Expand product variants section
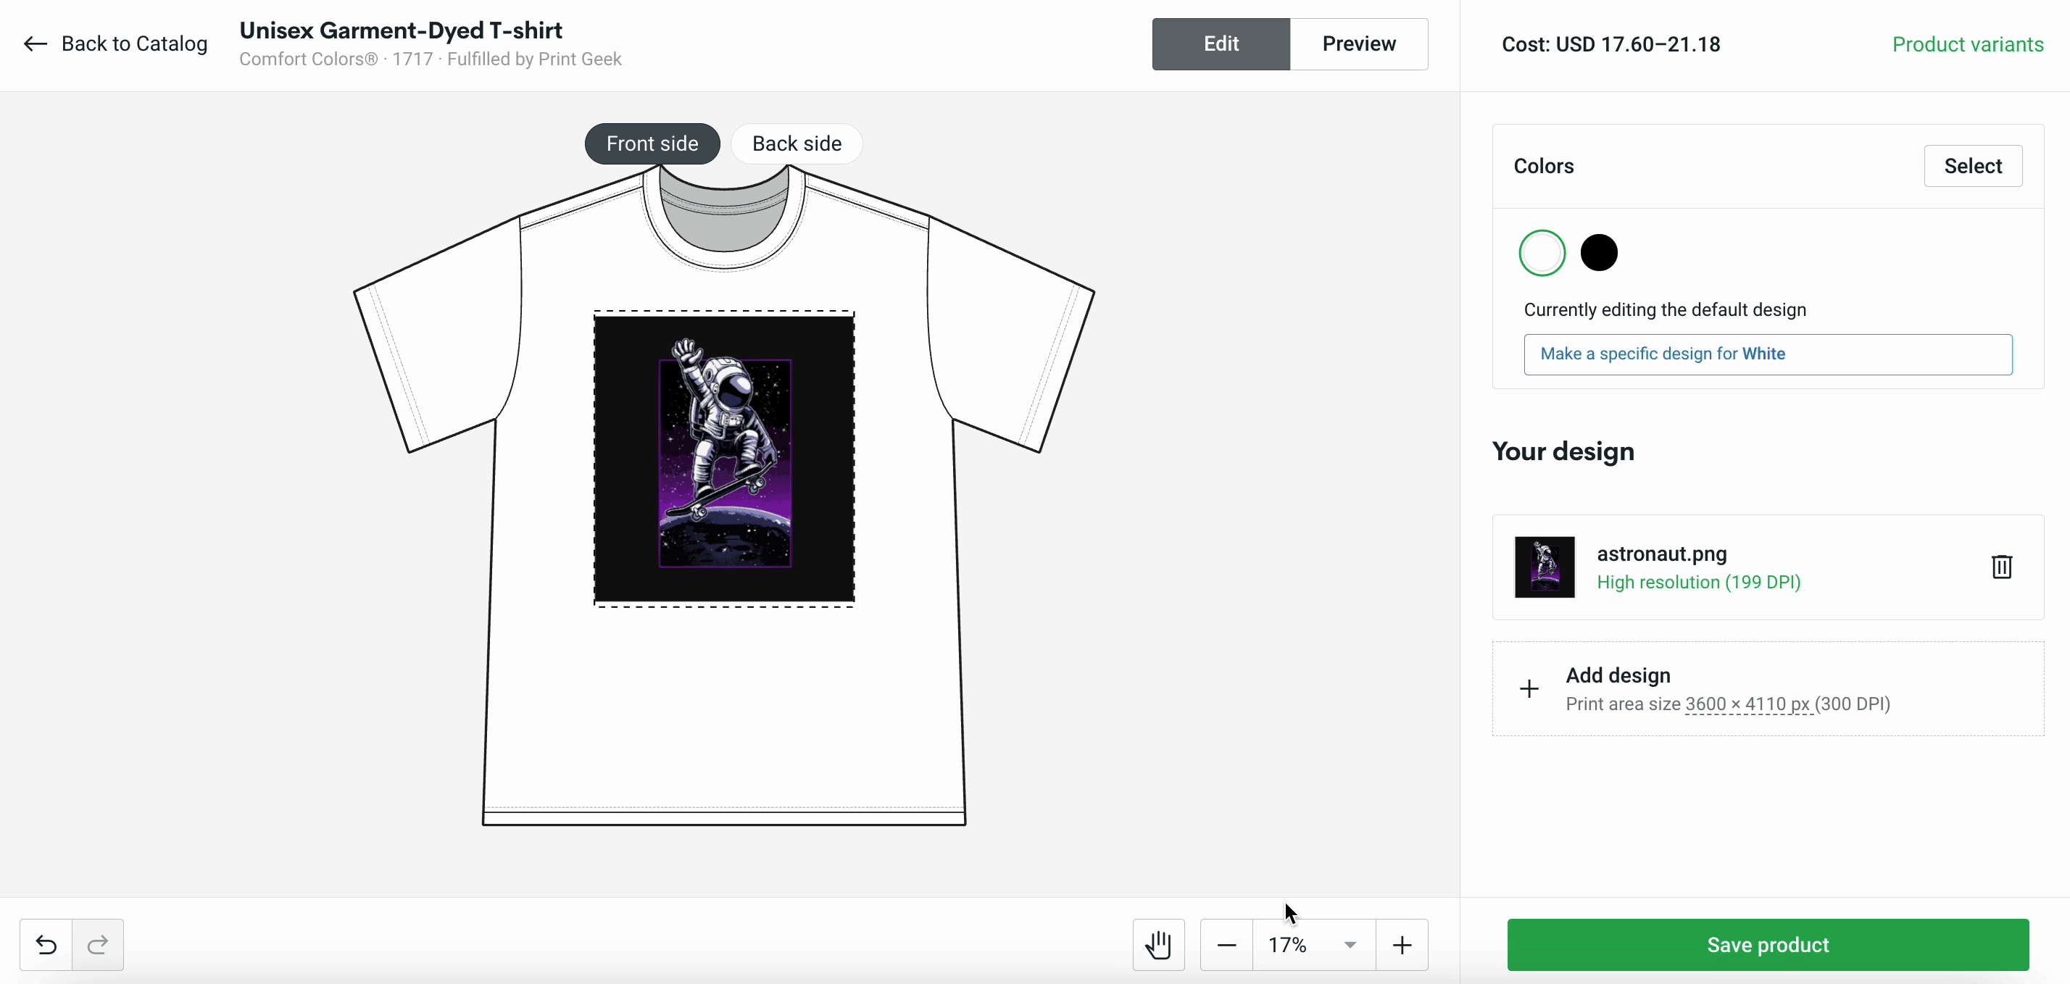This screenshot has width=2070, height=984. click(1967, 43)
